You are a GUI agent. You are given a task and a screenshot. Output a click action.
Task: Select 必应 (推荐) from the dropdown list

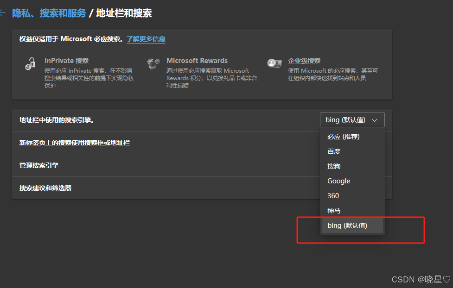point(352,137)
